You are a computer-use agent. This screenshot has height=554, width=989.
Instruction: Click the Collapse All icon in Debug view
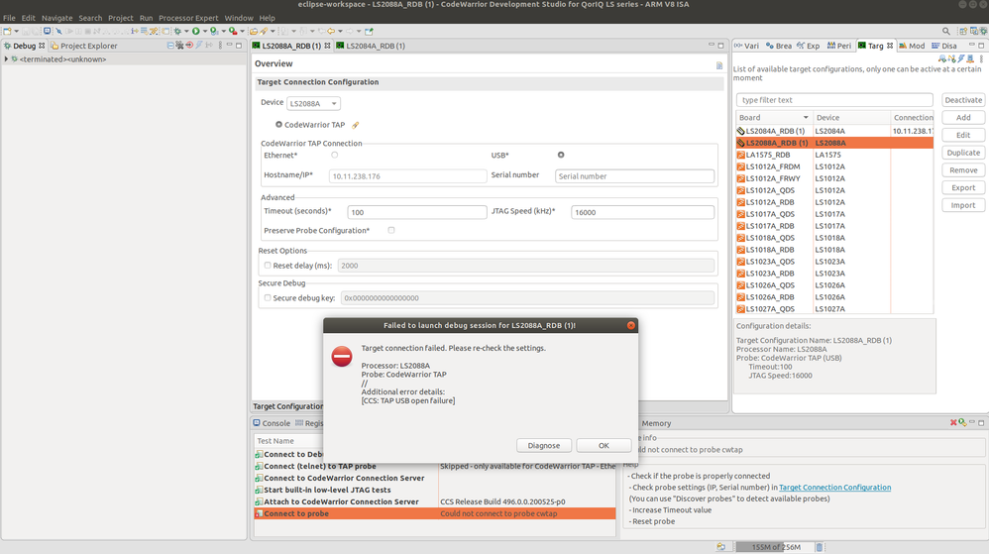(x=170, y=46)
